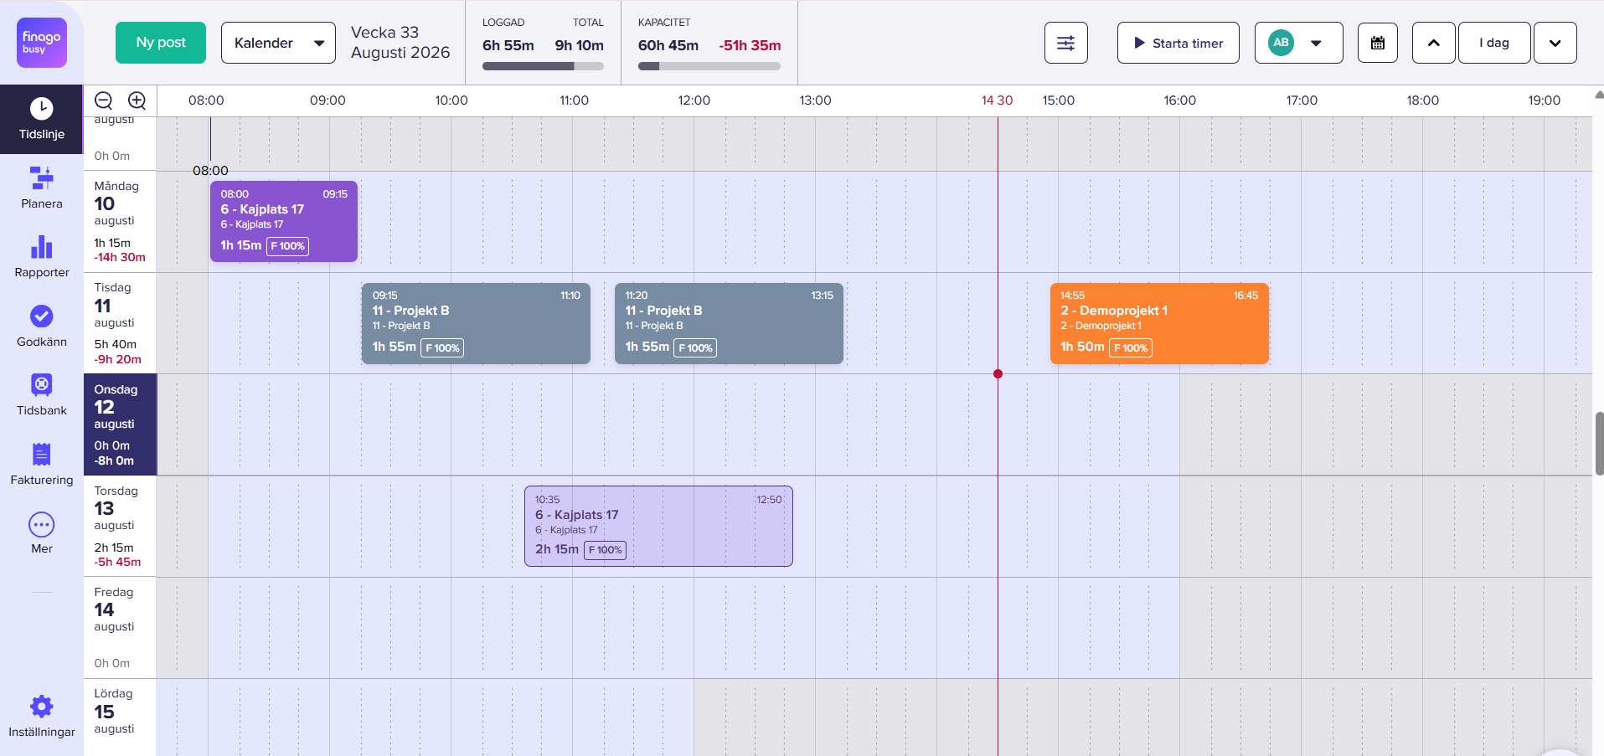1604x756 pixels.
Task: Click the Vecka 33 Augusti 2026 heading
Action: [x=400, y=43]
